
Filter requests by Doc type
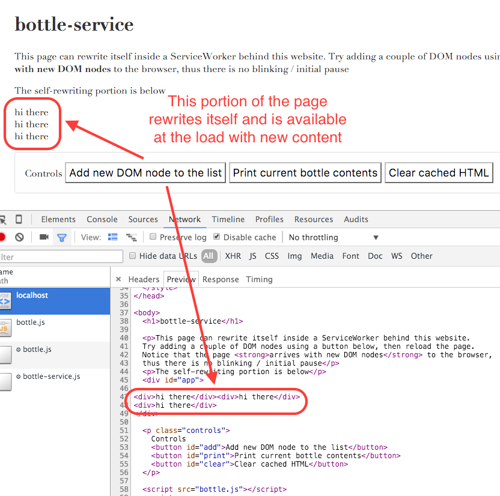click(x=376, y=256)
